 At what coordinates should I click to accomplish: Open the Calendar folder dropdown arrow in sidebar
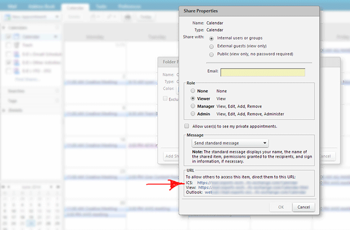click(56, 36)
